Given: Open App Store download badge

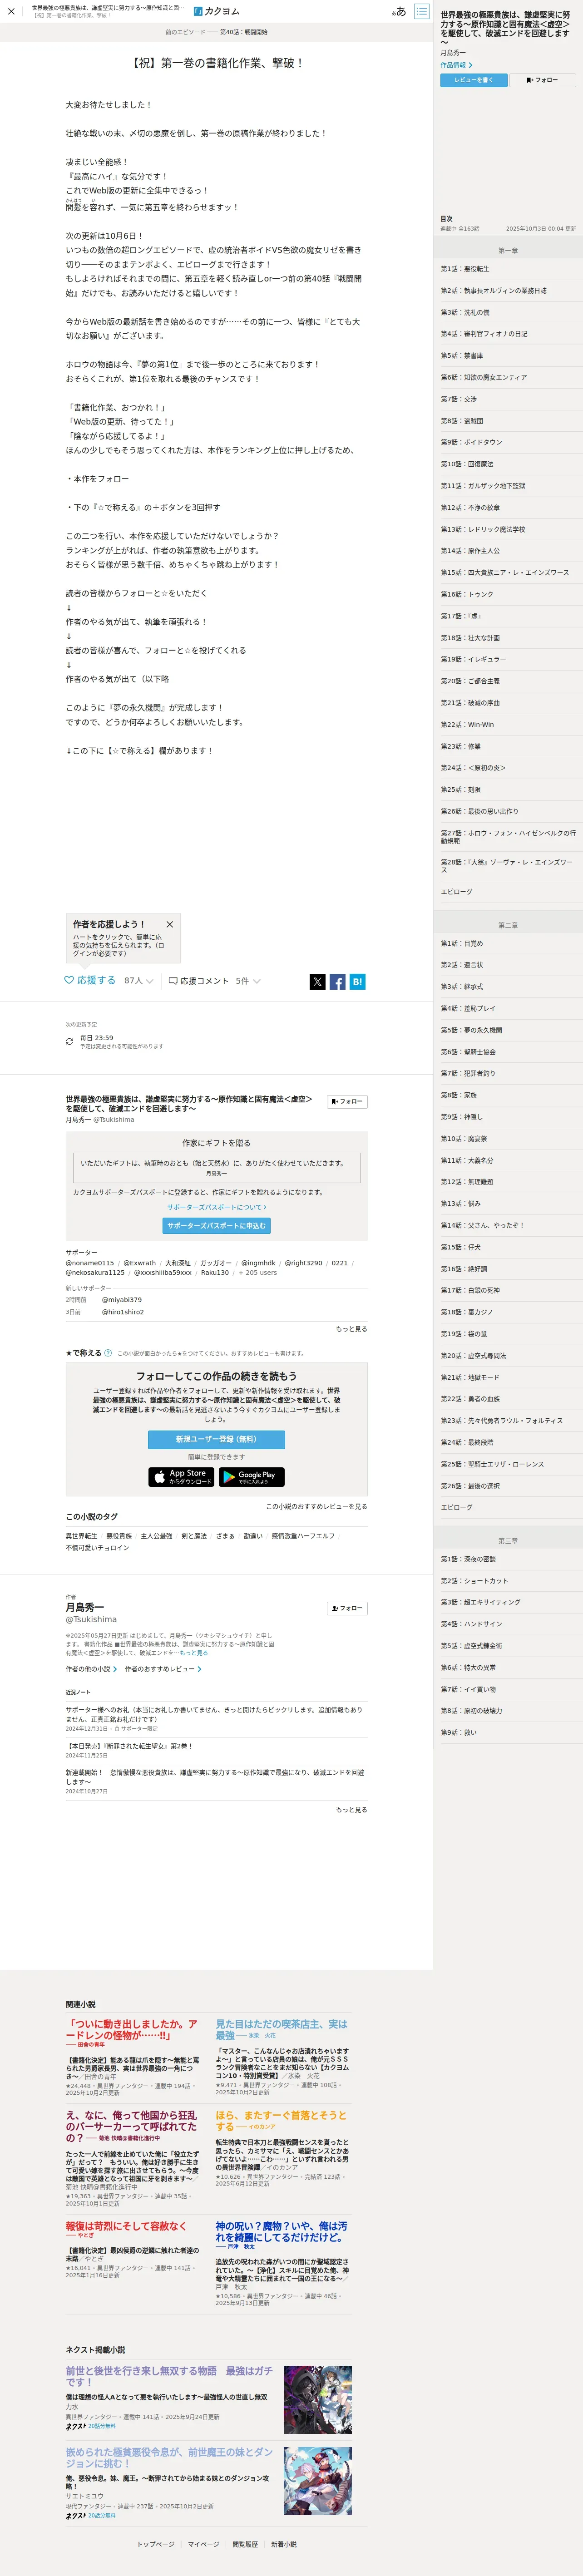Looking at the screenshot, I should [x=181, y=1476].
